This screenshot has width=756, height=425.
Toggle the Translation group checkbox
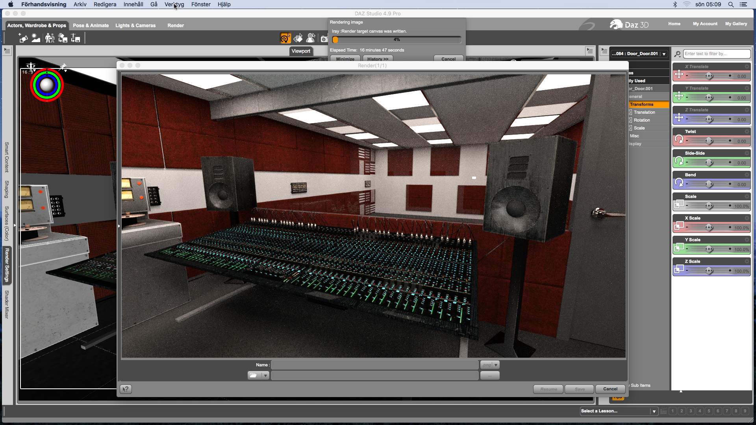pyautogui.click(x=630, y=112)
